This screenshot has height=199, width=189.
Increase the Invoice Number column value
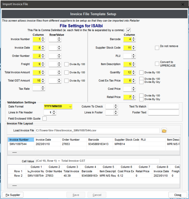pyautogui.click(x=43, y=38)
